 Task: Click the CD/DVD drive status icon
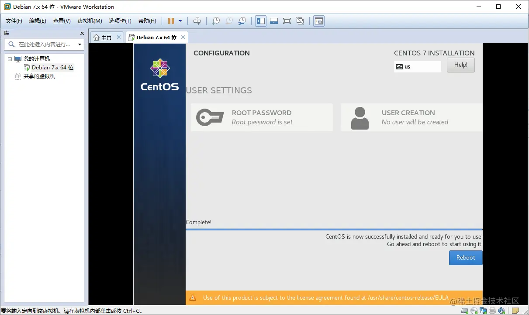[474, 311]
